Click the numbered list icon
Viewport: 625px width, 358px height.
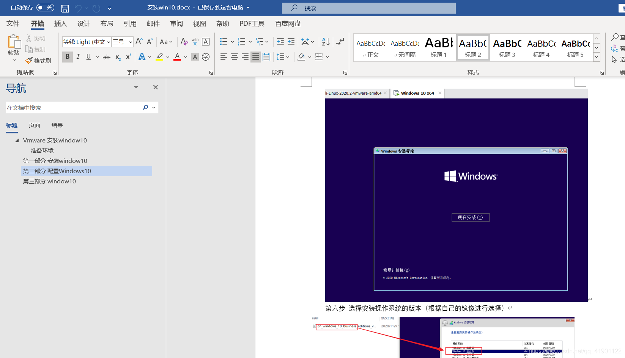(x=241, y=41)
